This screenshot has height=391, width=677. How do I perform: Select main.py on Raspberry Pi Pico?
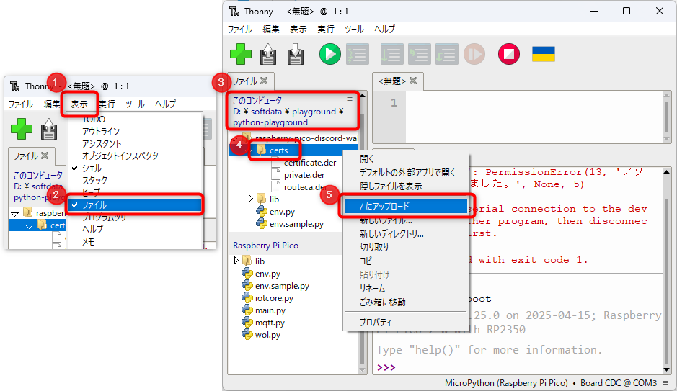click(x=270, y=310)
